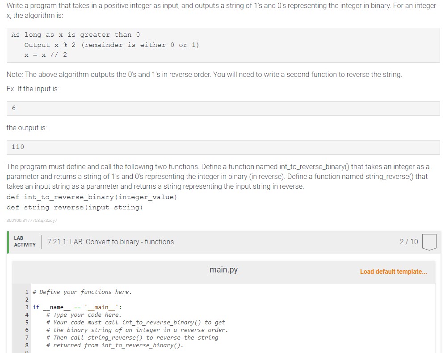Click the green accent bar beside LAB ACTIVITY
This screenshot has width=445, height=353.
click(8, 242)
